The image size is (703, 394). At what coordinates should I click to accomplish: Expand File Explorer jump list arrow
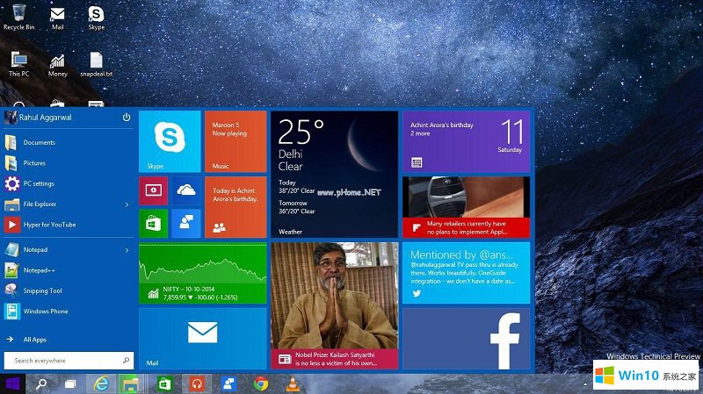click(x=127, y=204)
